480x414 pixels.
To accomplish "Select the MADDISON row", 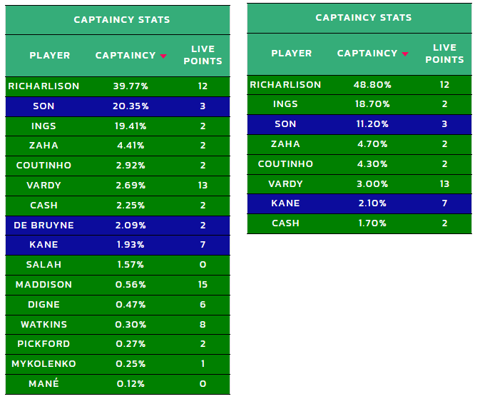I will (118, 285).
